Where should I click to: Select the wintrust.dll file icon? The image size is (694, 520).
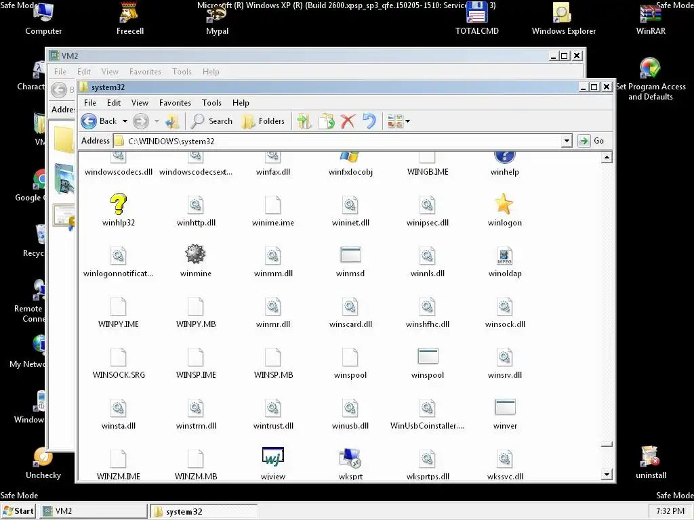[272, 408]
